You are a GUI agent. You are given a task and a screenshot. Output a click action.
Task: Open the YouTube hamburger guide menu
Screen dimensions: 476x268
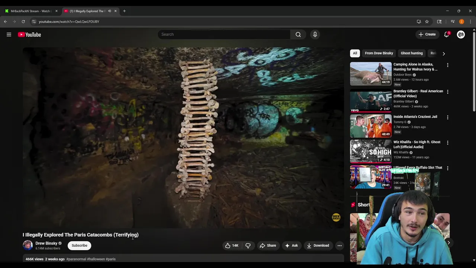[x=9, y=35]
